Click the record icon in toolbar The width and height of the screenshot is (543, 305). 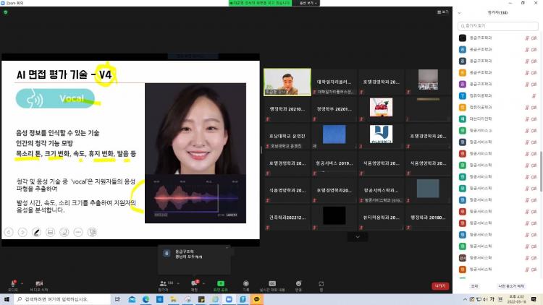coord(246,283)
